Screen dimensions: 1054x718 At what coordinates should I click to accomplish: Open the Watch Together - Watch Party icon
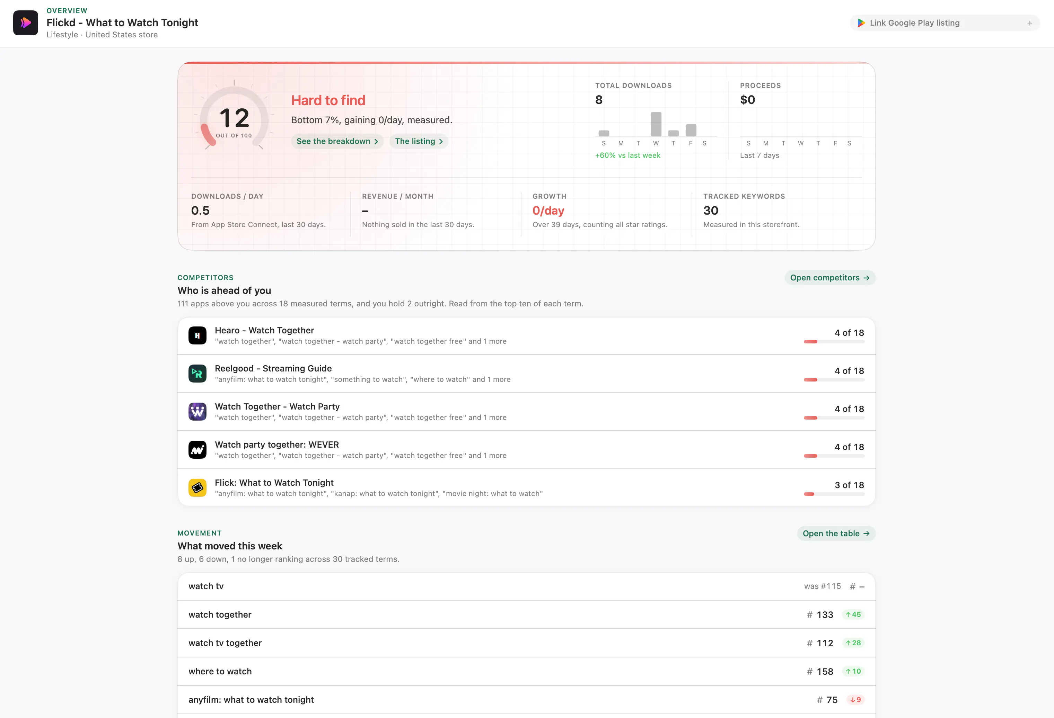[197, 412]
